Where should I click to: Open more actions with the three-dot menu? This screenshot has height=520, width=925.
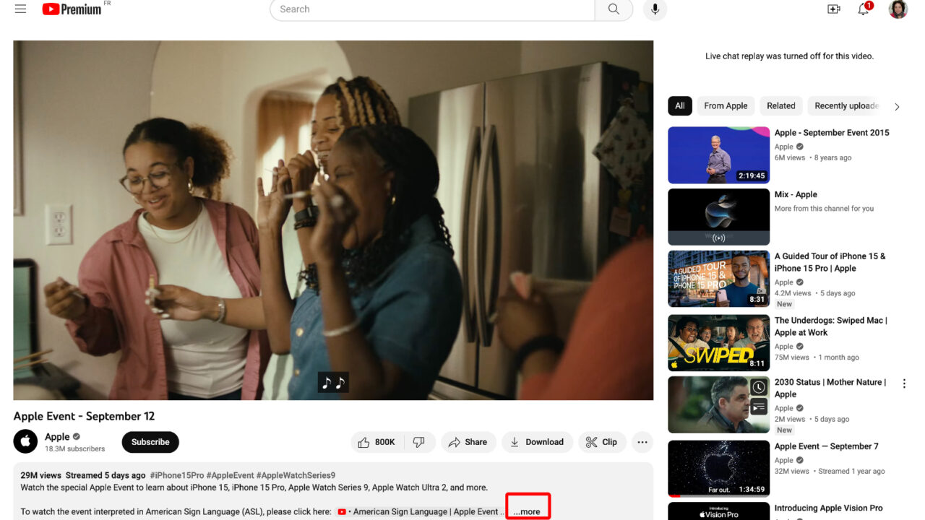point(642,441)
